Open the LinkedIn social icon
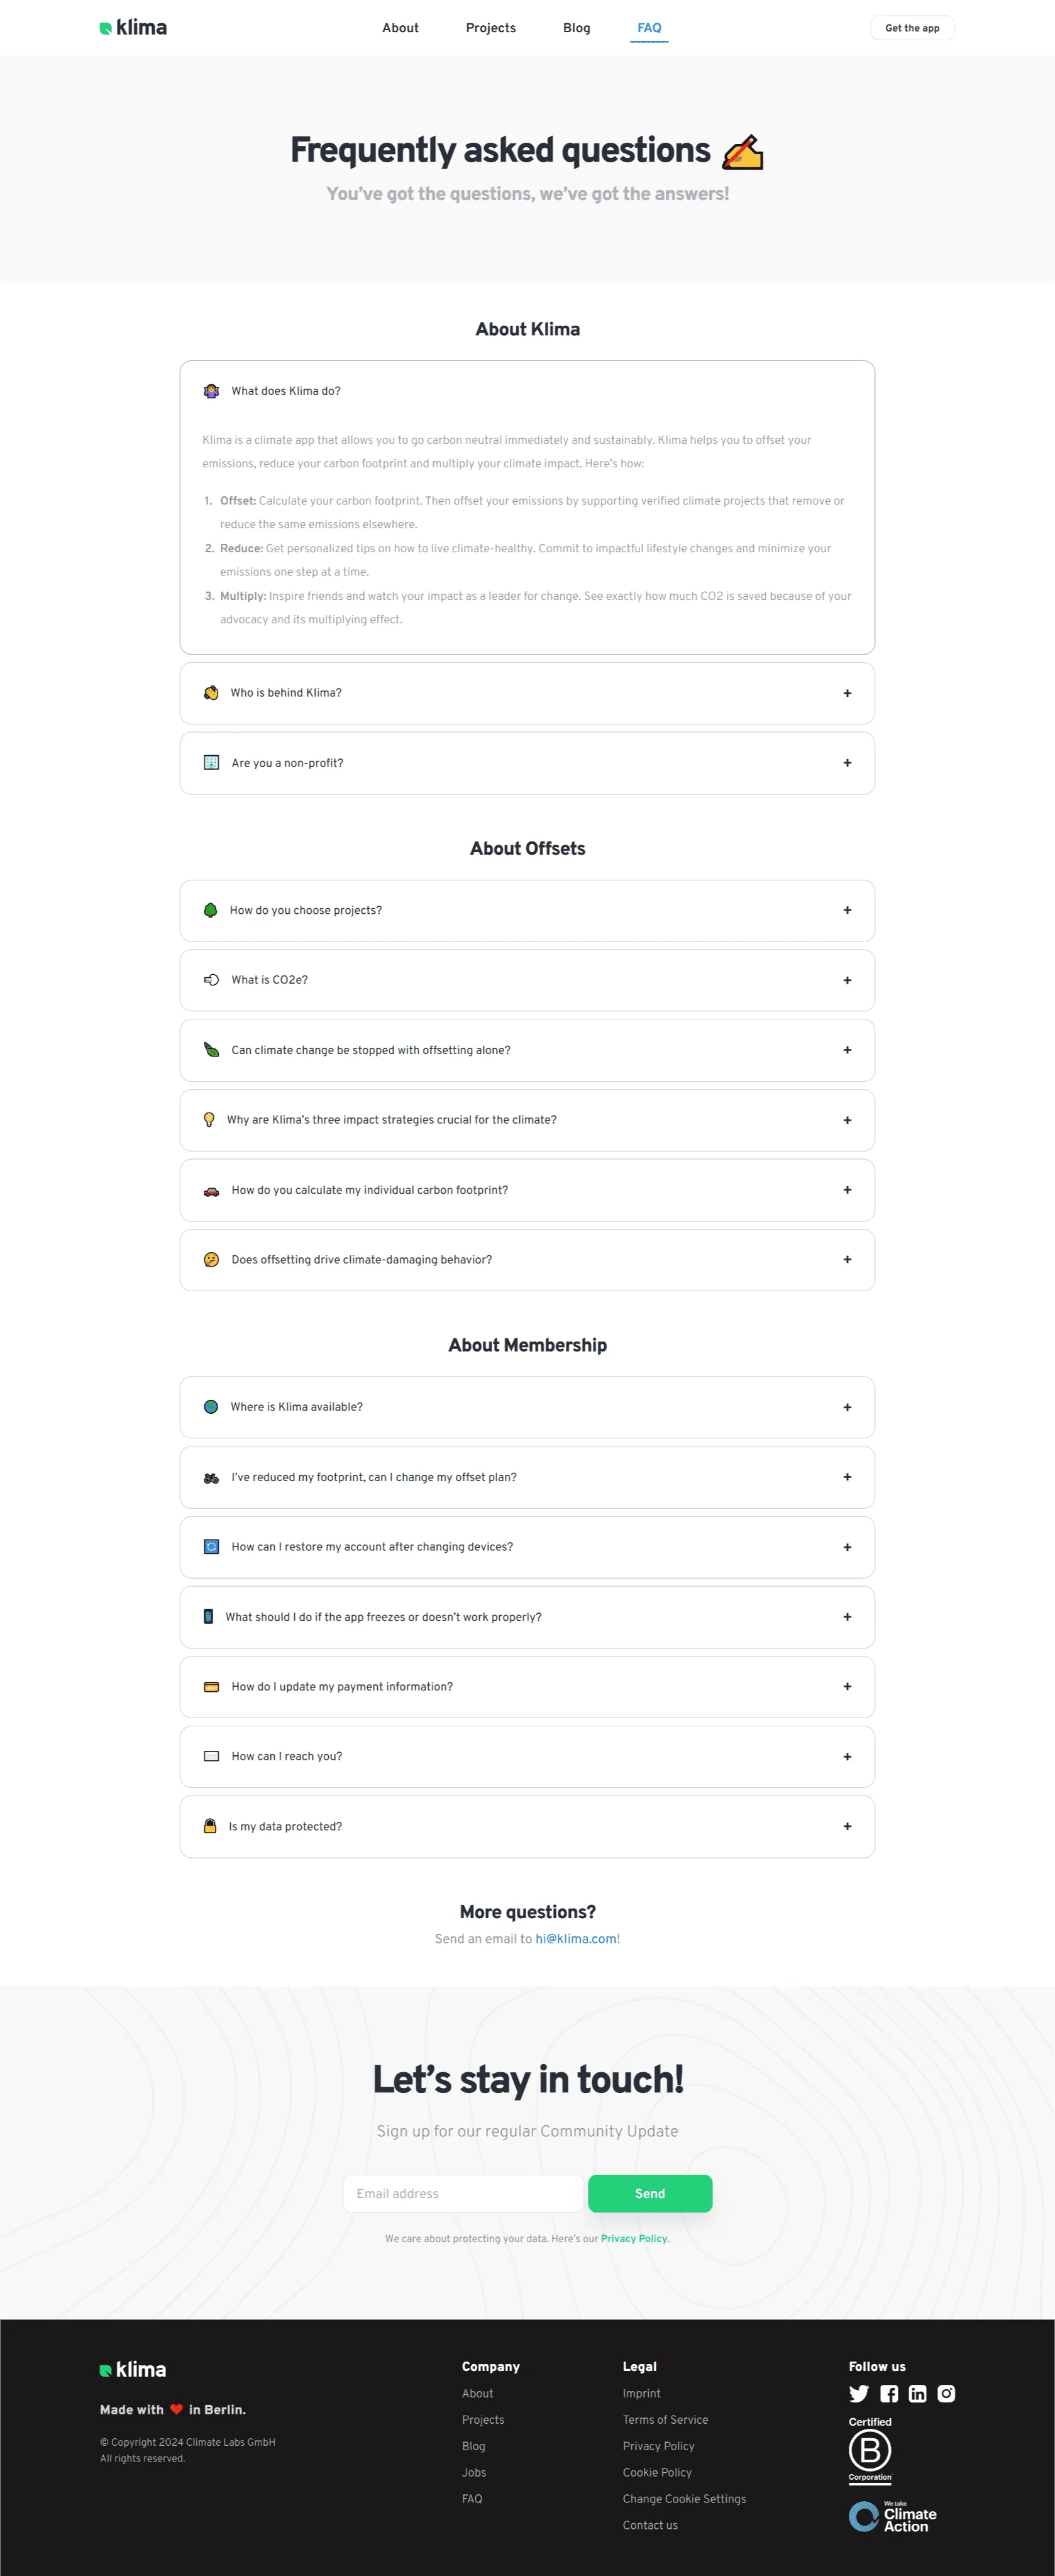This screenshot has height=2576, width=1055. point(917,2393)
